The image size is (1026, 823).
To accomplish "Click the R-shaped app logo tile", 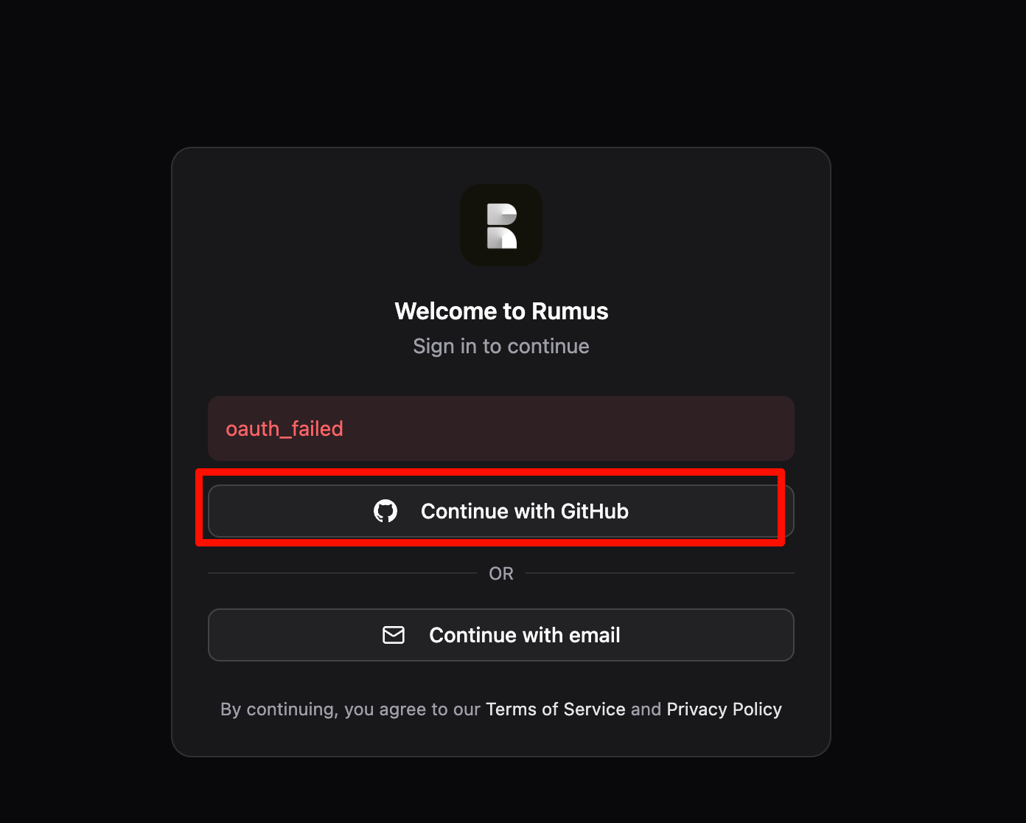I will [501, 226].
